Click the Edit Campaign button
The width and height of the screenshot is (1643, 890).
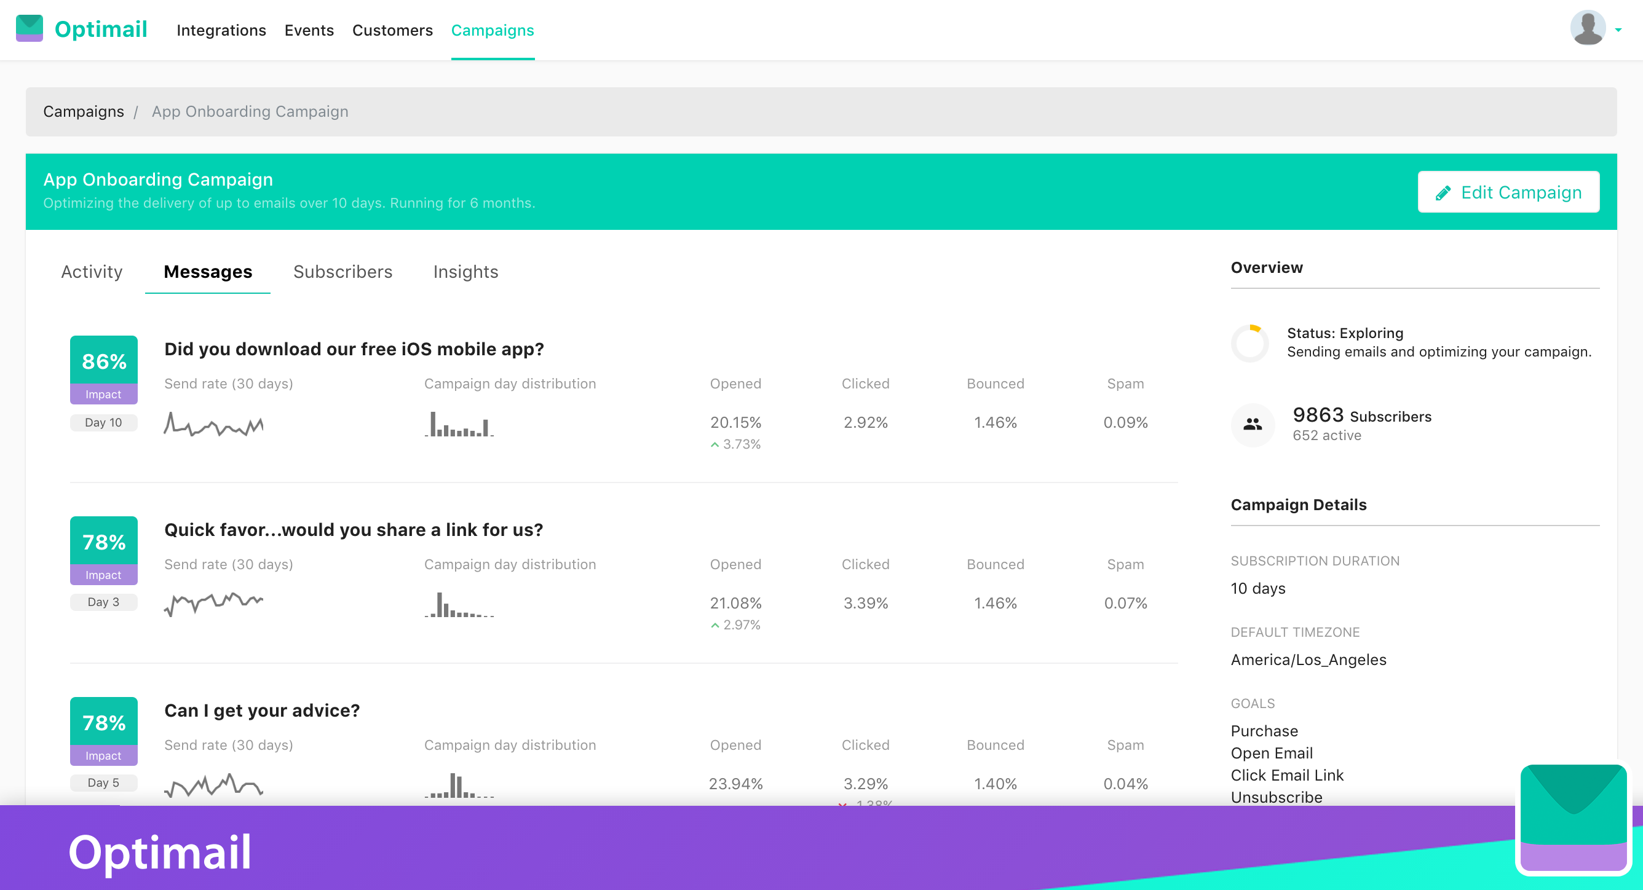[x=1508, y=192]
